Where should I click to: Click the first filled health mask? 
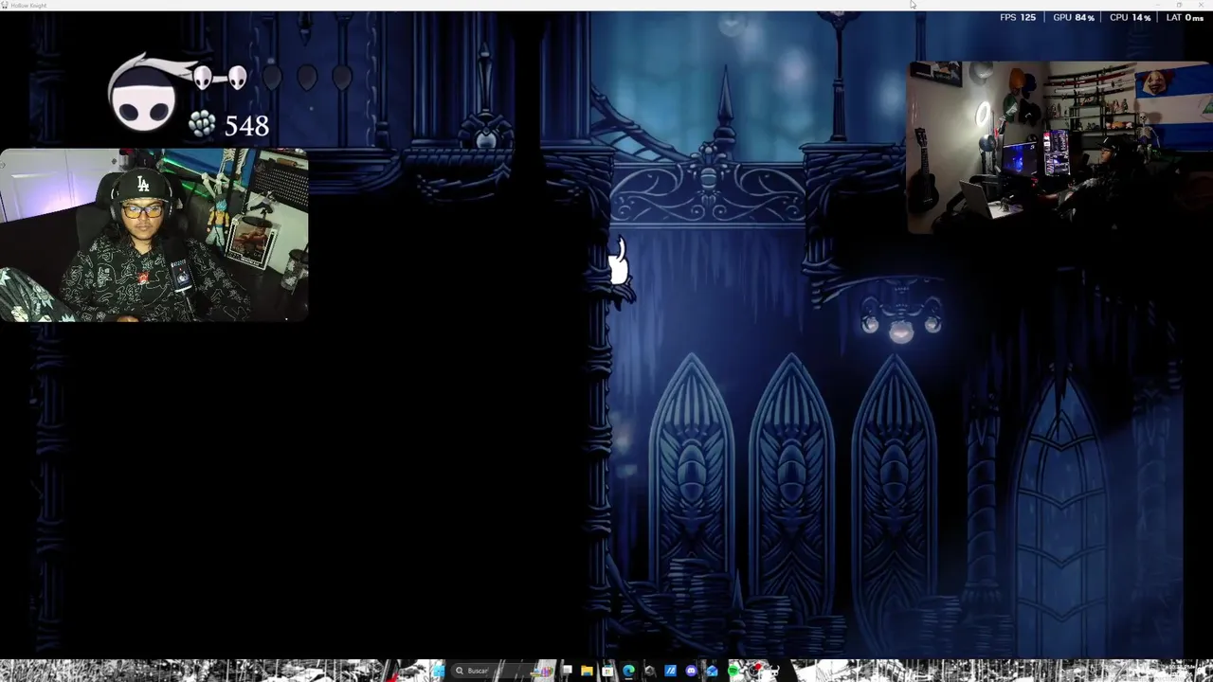click(203, 79)
